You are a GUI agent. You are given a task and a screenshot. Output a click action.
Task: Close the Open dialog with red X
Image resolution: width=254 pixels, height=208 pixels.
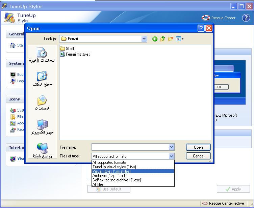209,28
